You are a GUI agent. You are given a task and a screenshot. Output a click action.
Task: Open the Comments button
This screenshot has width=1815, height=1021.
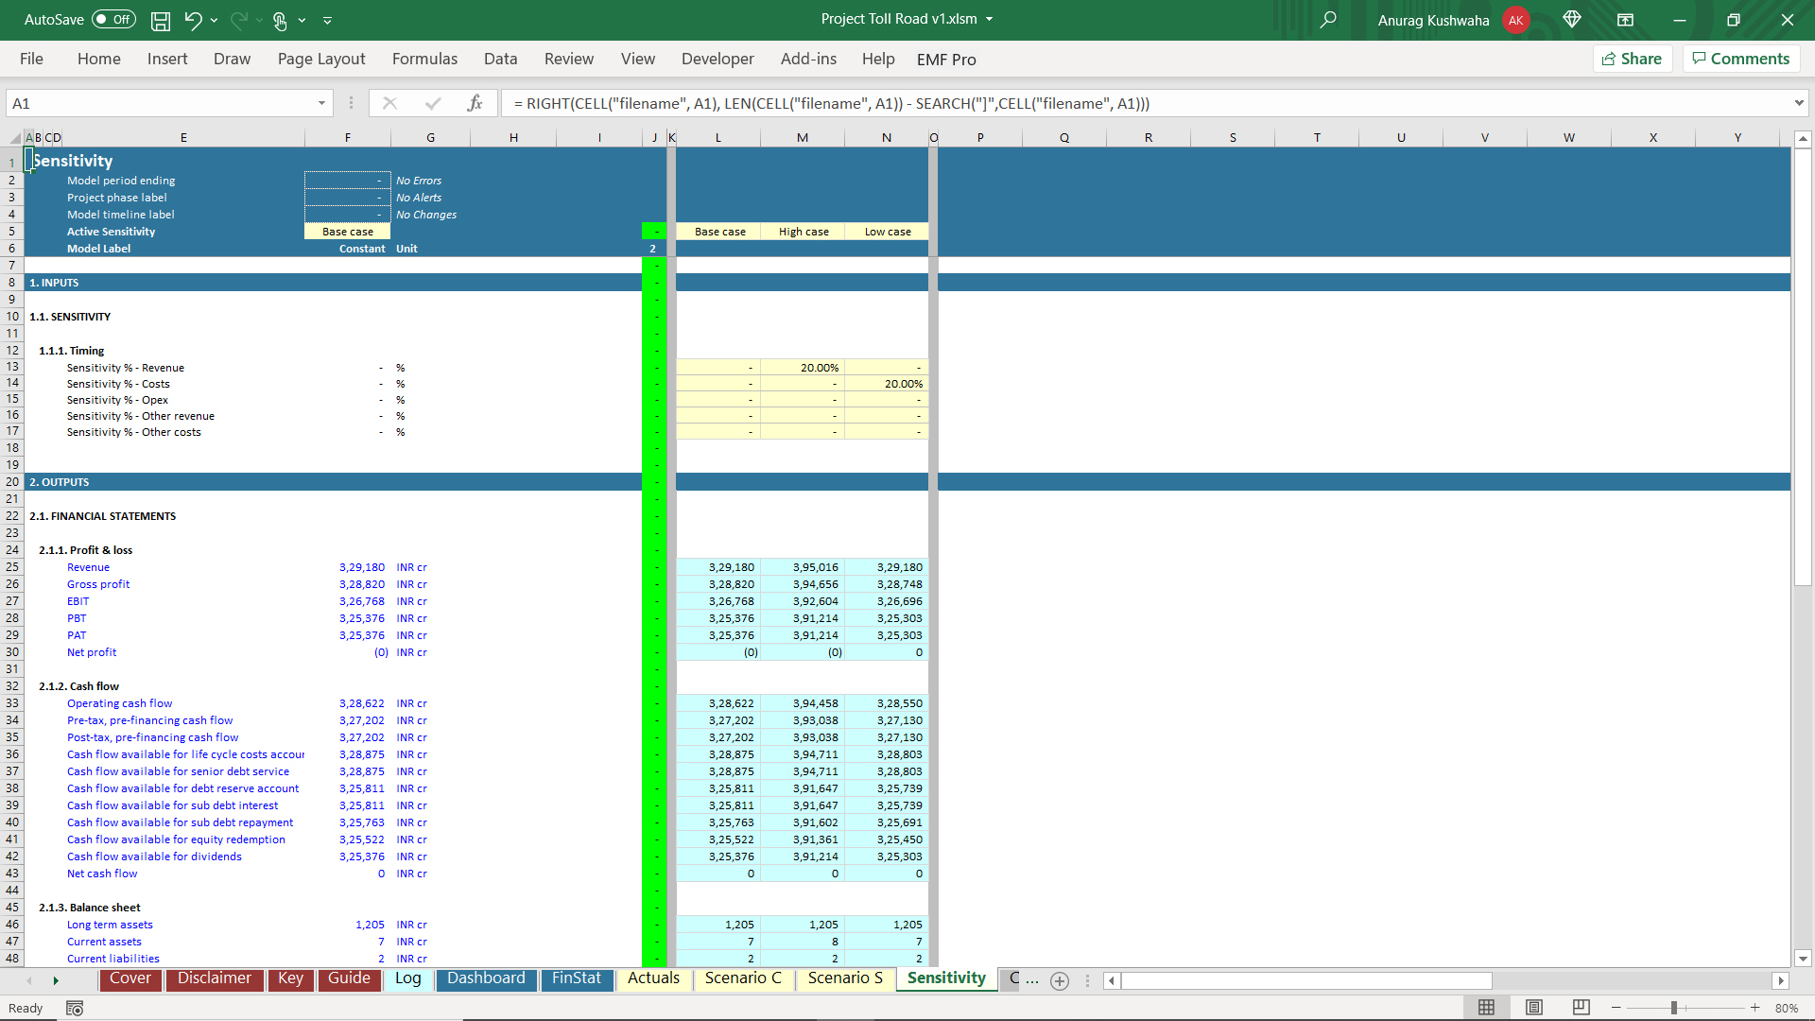coord(1740,59)
